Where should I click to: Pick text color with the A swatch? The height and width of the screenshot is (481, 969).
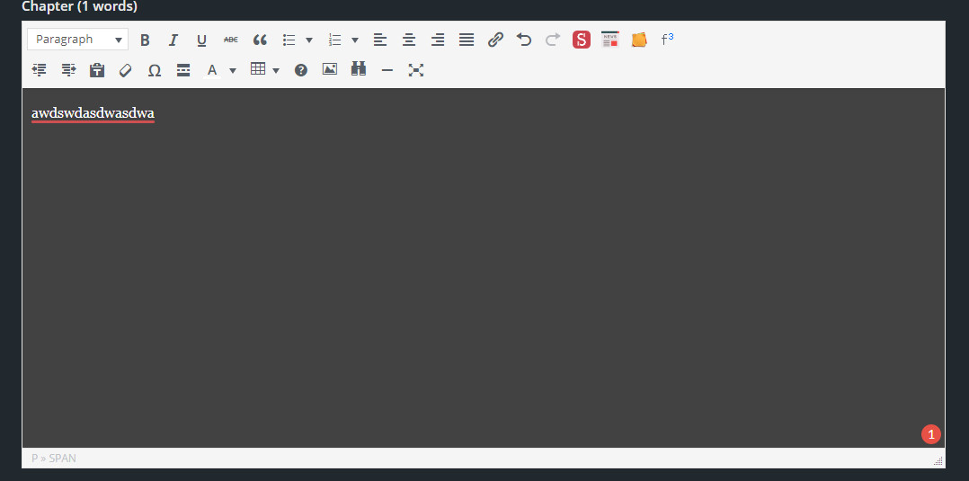pyautogui.click(x=212, y=69)
